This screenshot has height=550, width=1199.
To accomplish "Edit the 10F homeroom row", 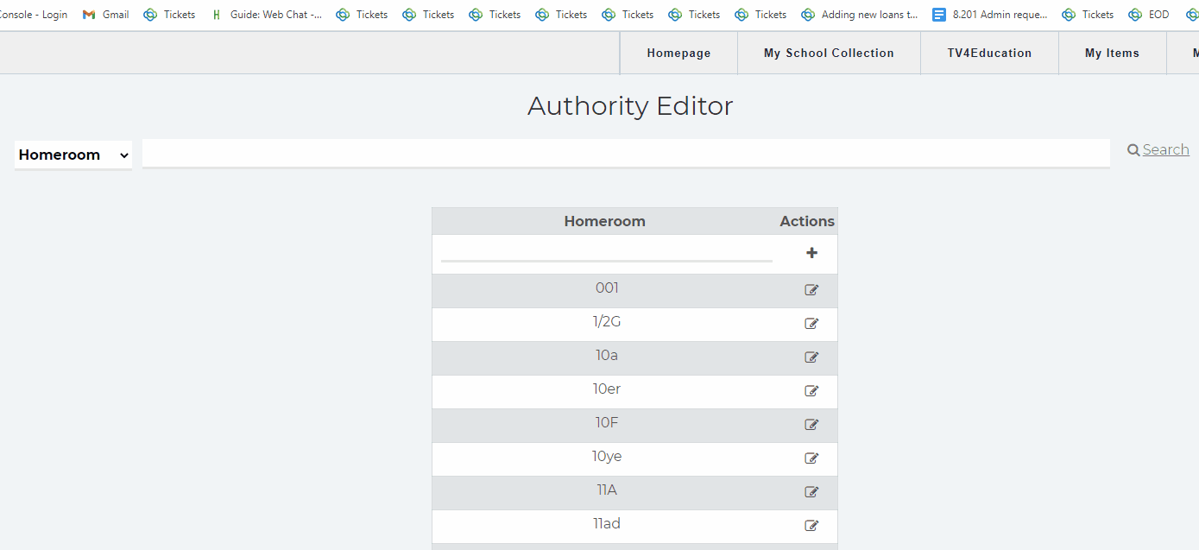I will point(811,425).
